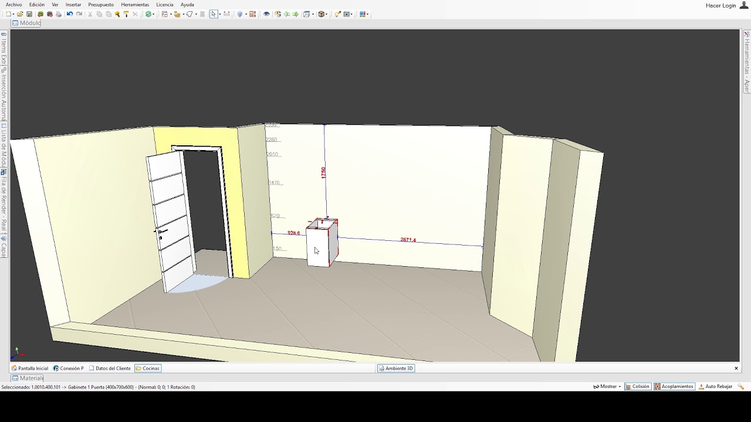Click the colored squares layout icon

pos(363,14)
